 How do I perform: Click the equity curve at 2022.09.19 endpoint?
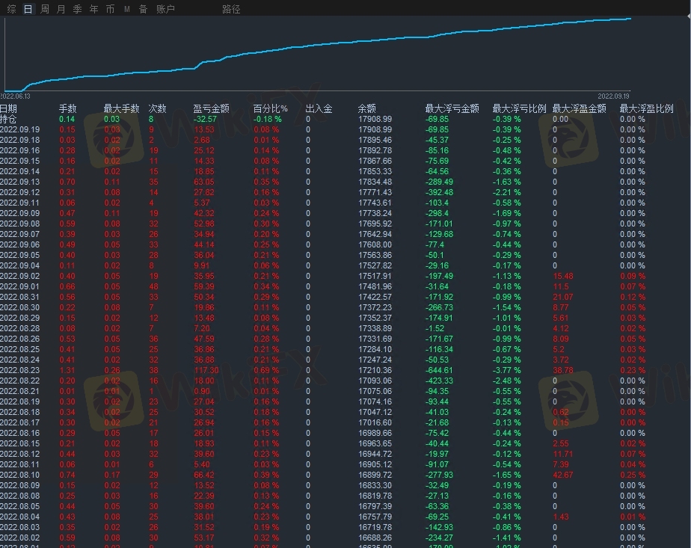pyautogui.click(x=630, y=19)
